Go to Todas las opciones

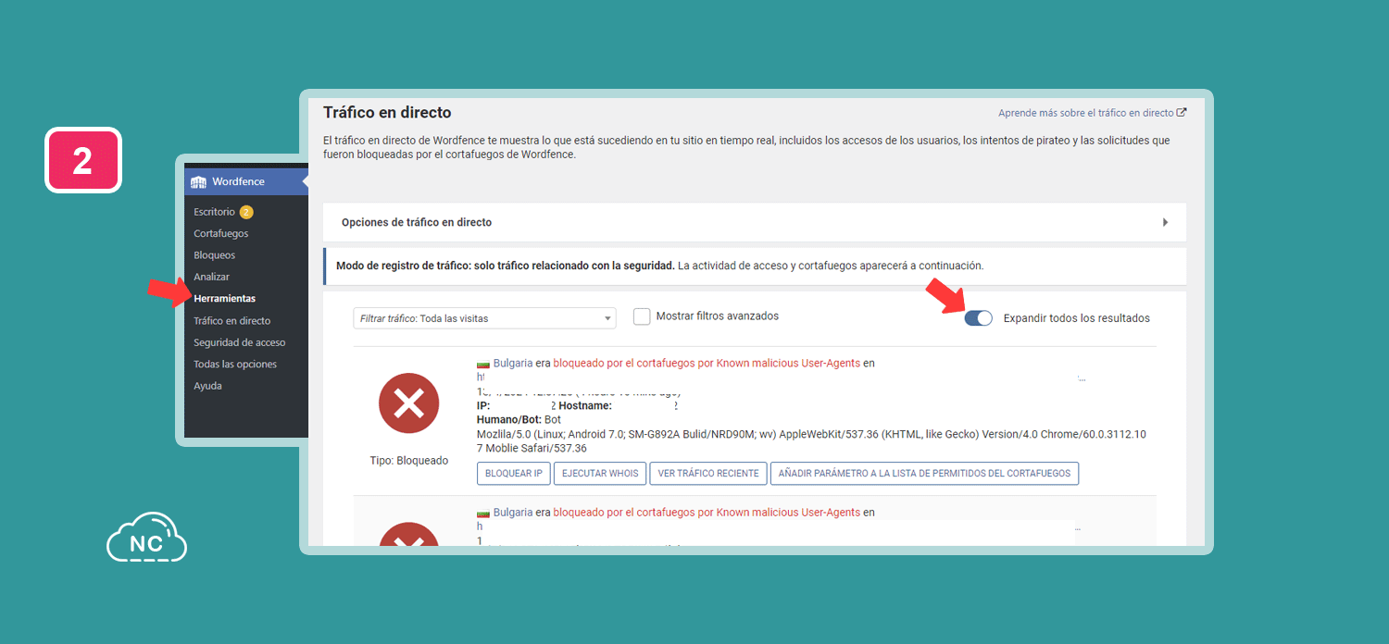pos(235,365)
